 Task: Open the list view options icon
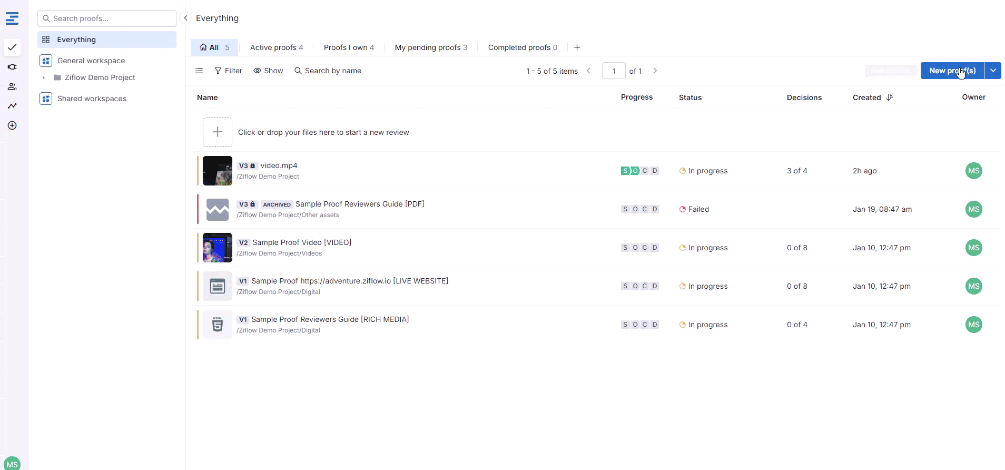click(x=199, y=71)
